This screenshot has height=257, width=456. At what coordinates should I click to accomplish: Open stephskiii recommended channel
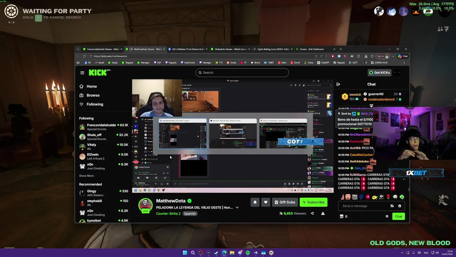[104, 203]
